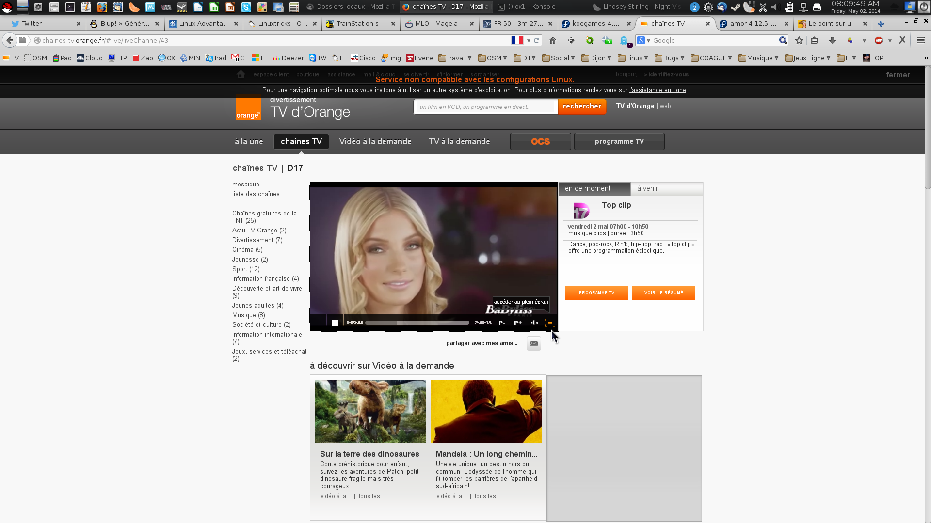Viewport: 931px width, 523px height.
Task: Go back with the browser back arrow
Action: (x=10, y=41)
